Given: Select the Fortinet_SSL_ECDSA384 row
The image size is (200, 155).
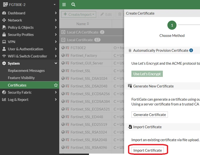Looking at the screenshot, I should (x=92, y=102).
